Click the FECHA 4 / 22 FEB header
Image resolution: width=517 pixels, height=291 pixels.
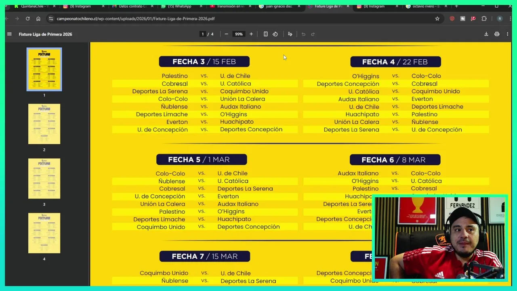(395, 62)
